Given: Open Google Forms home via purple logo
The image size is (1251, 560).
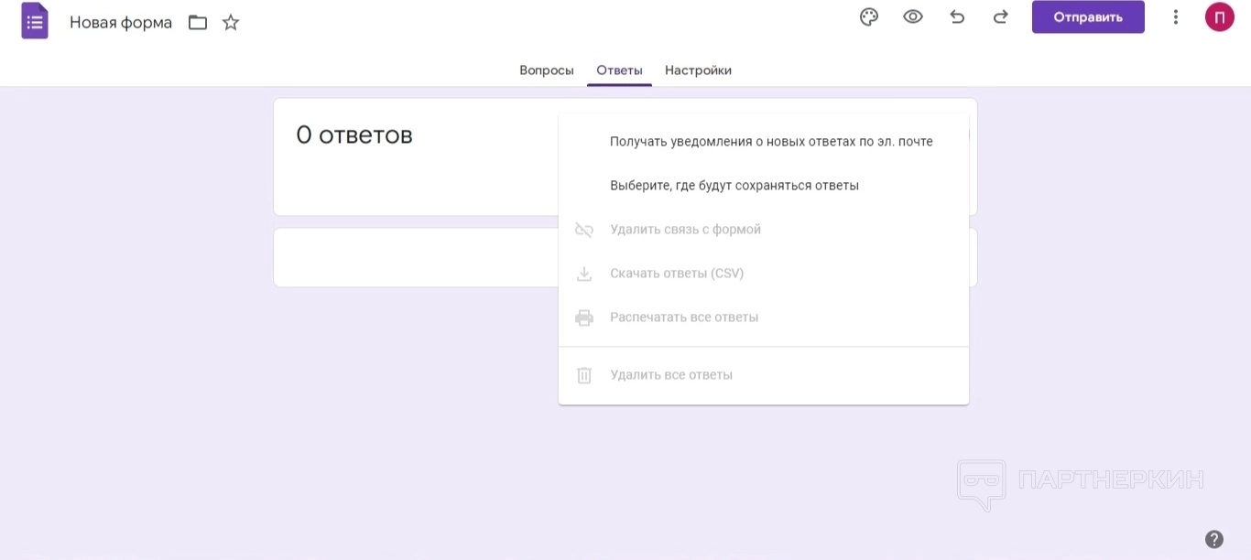Looking at the screenshot, I should tap(35, 22).
